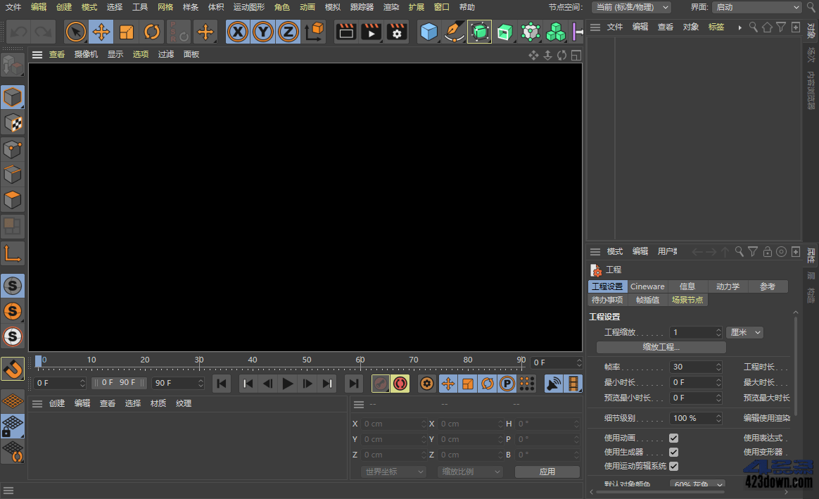Open the 渲染 menu

tap(391, 7)
